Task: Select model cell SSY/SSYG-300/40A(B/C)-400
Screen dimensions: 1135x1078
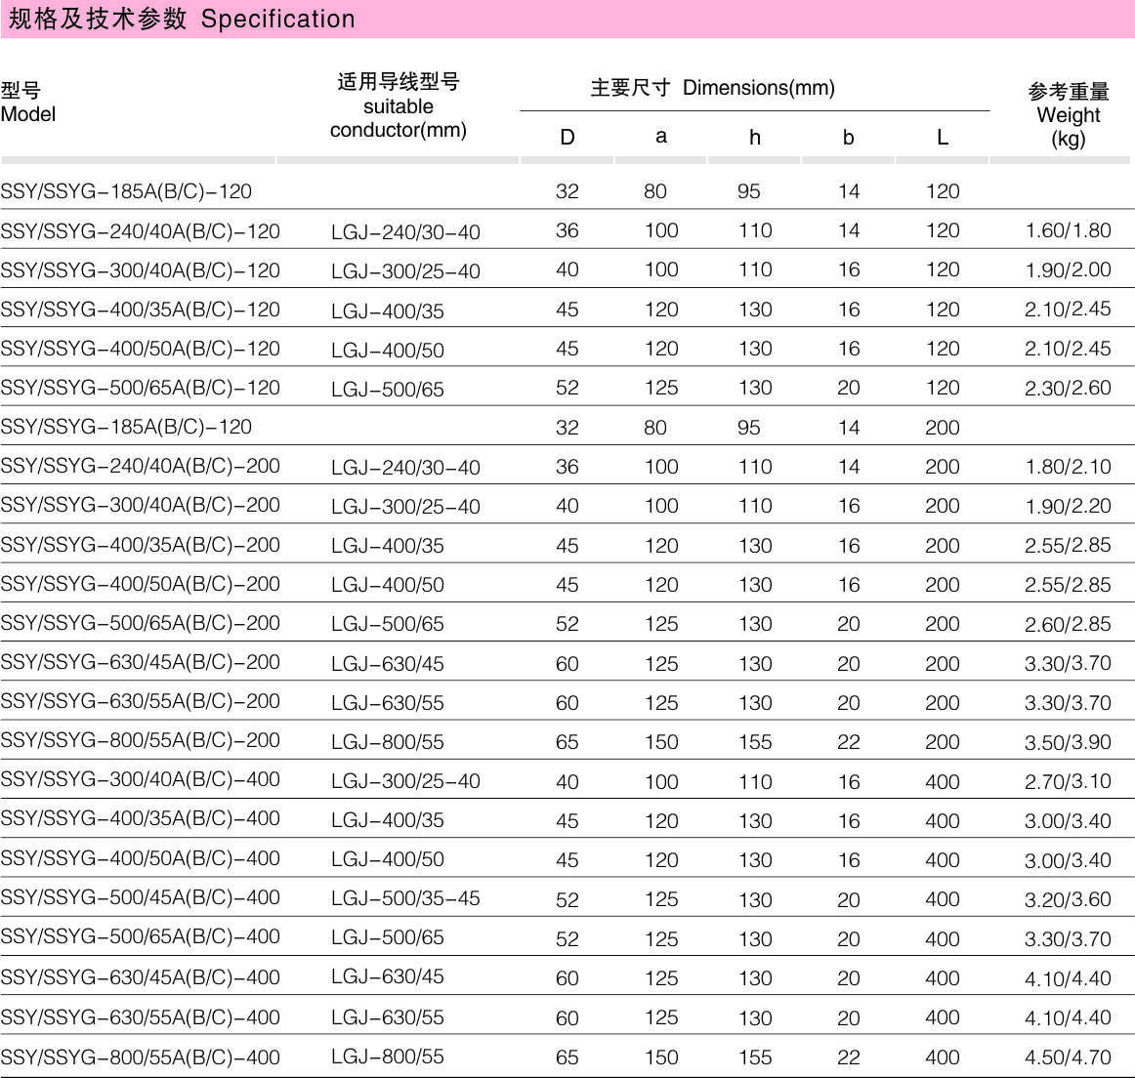Action: pos(141,779)
